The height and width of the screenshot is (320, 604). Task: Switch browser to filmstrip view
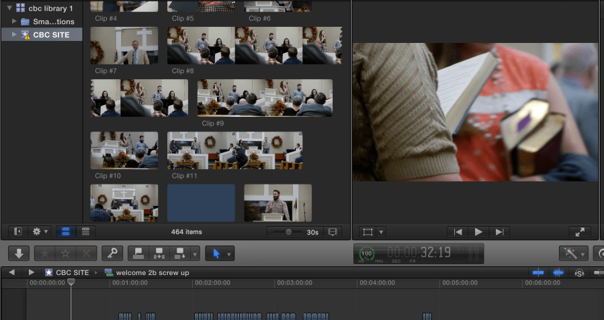(66, 231)
